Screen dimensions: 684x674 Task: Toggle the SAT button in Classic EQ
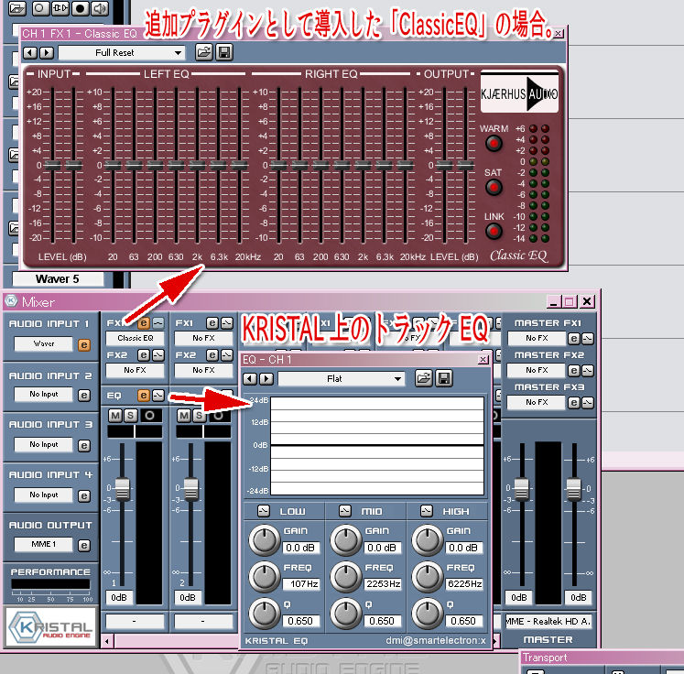[494, 187]
